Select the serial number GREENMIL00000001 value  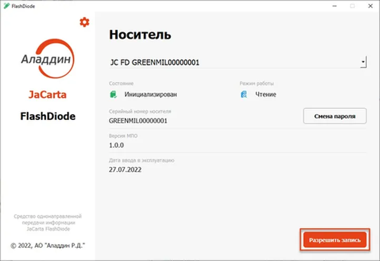138,121
